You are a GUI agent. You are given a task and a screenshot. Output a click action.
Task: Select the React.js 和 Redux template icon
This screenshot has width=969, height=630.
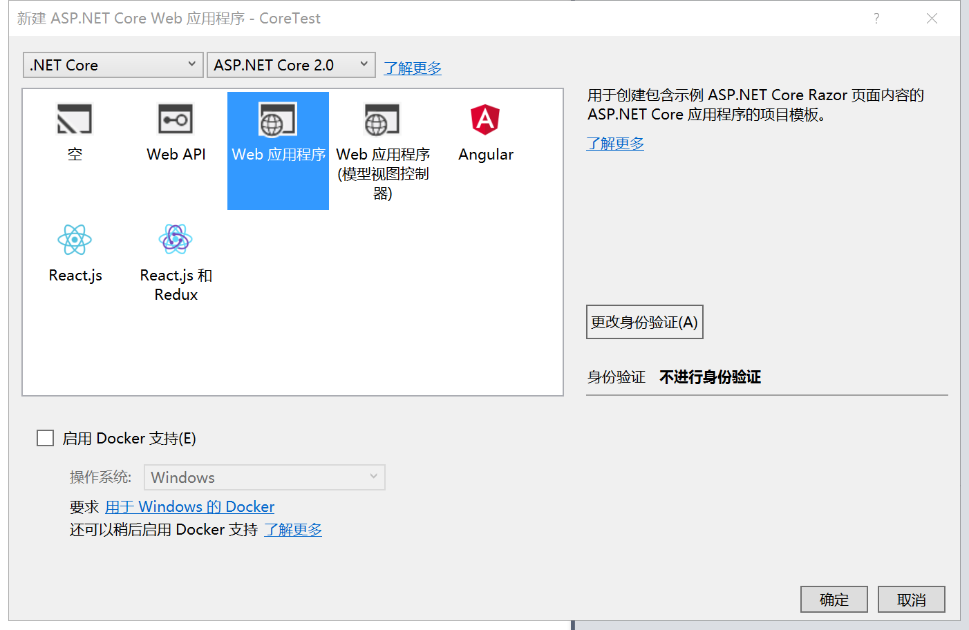coord(176,240)
